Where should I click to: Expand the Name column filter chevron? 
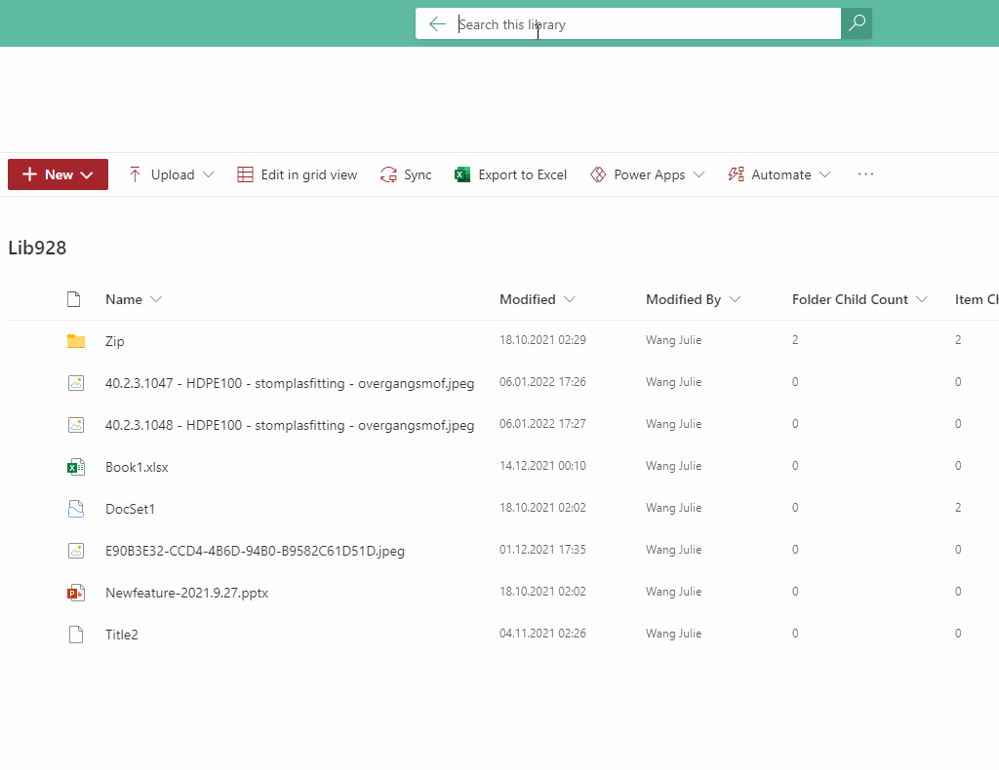tap(156, 299)
